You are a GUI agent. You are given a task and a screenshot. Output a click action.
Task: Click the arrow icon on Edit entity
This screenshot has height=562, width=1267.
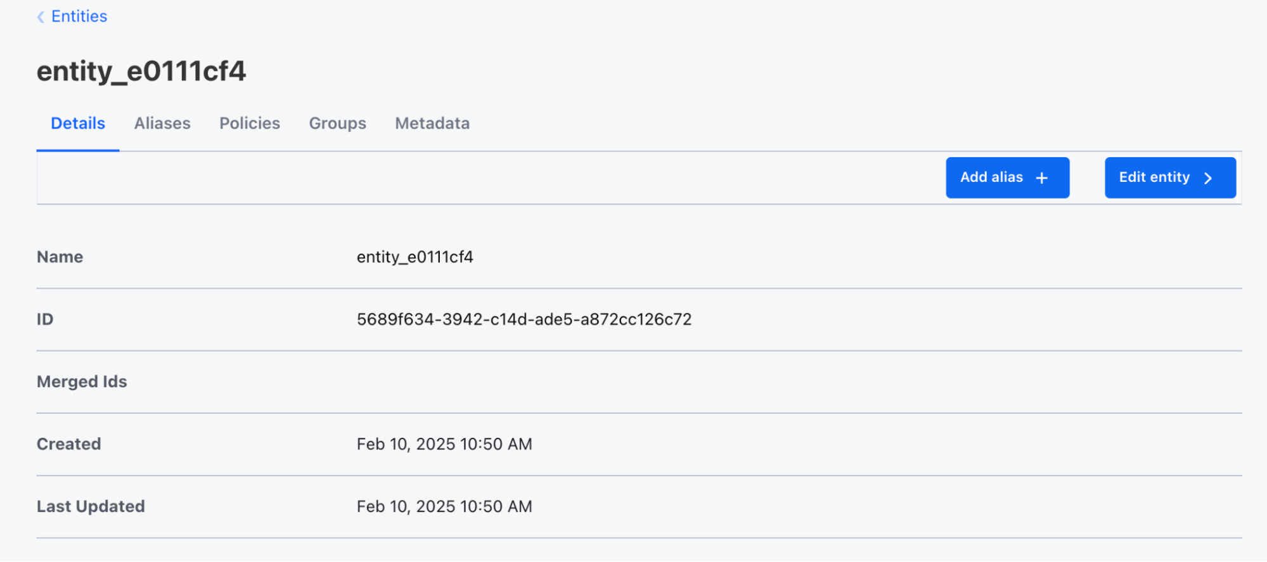point(1207,178)
